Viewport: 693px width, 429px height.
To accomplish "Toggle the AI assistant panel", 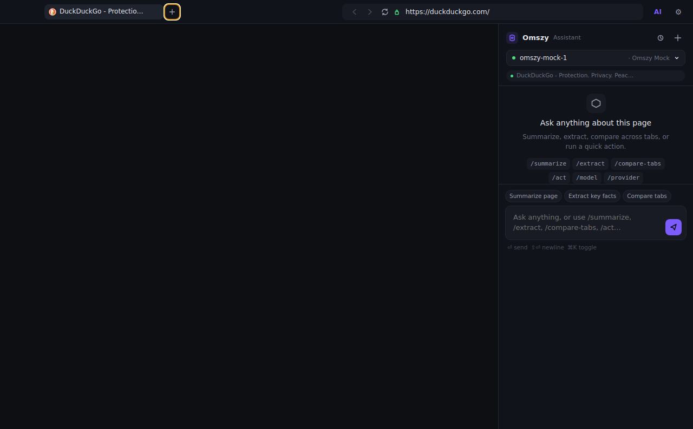I will 658,11.
